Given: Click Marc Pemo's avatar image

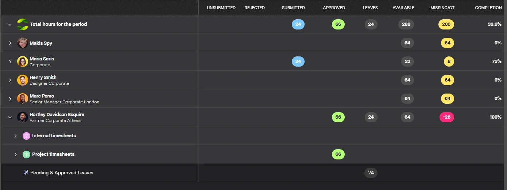Looking at the screenshot, I should [23, 99].
